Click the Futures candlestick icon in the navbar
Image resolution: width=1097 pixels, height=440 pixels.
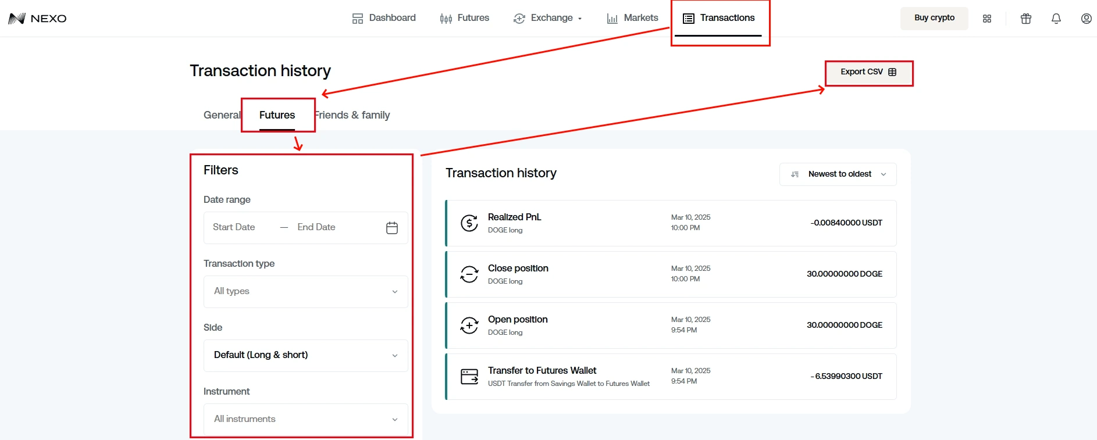coord(446,19)
